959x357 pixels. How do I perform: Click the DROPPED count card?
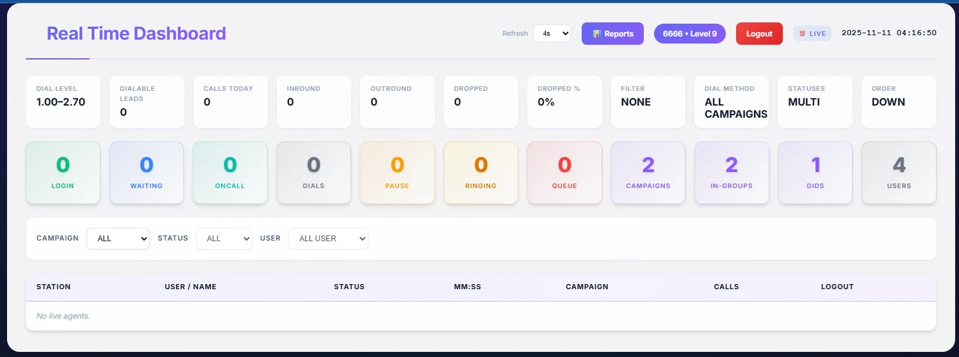pyautogui.click(x=480, y=102)
